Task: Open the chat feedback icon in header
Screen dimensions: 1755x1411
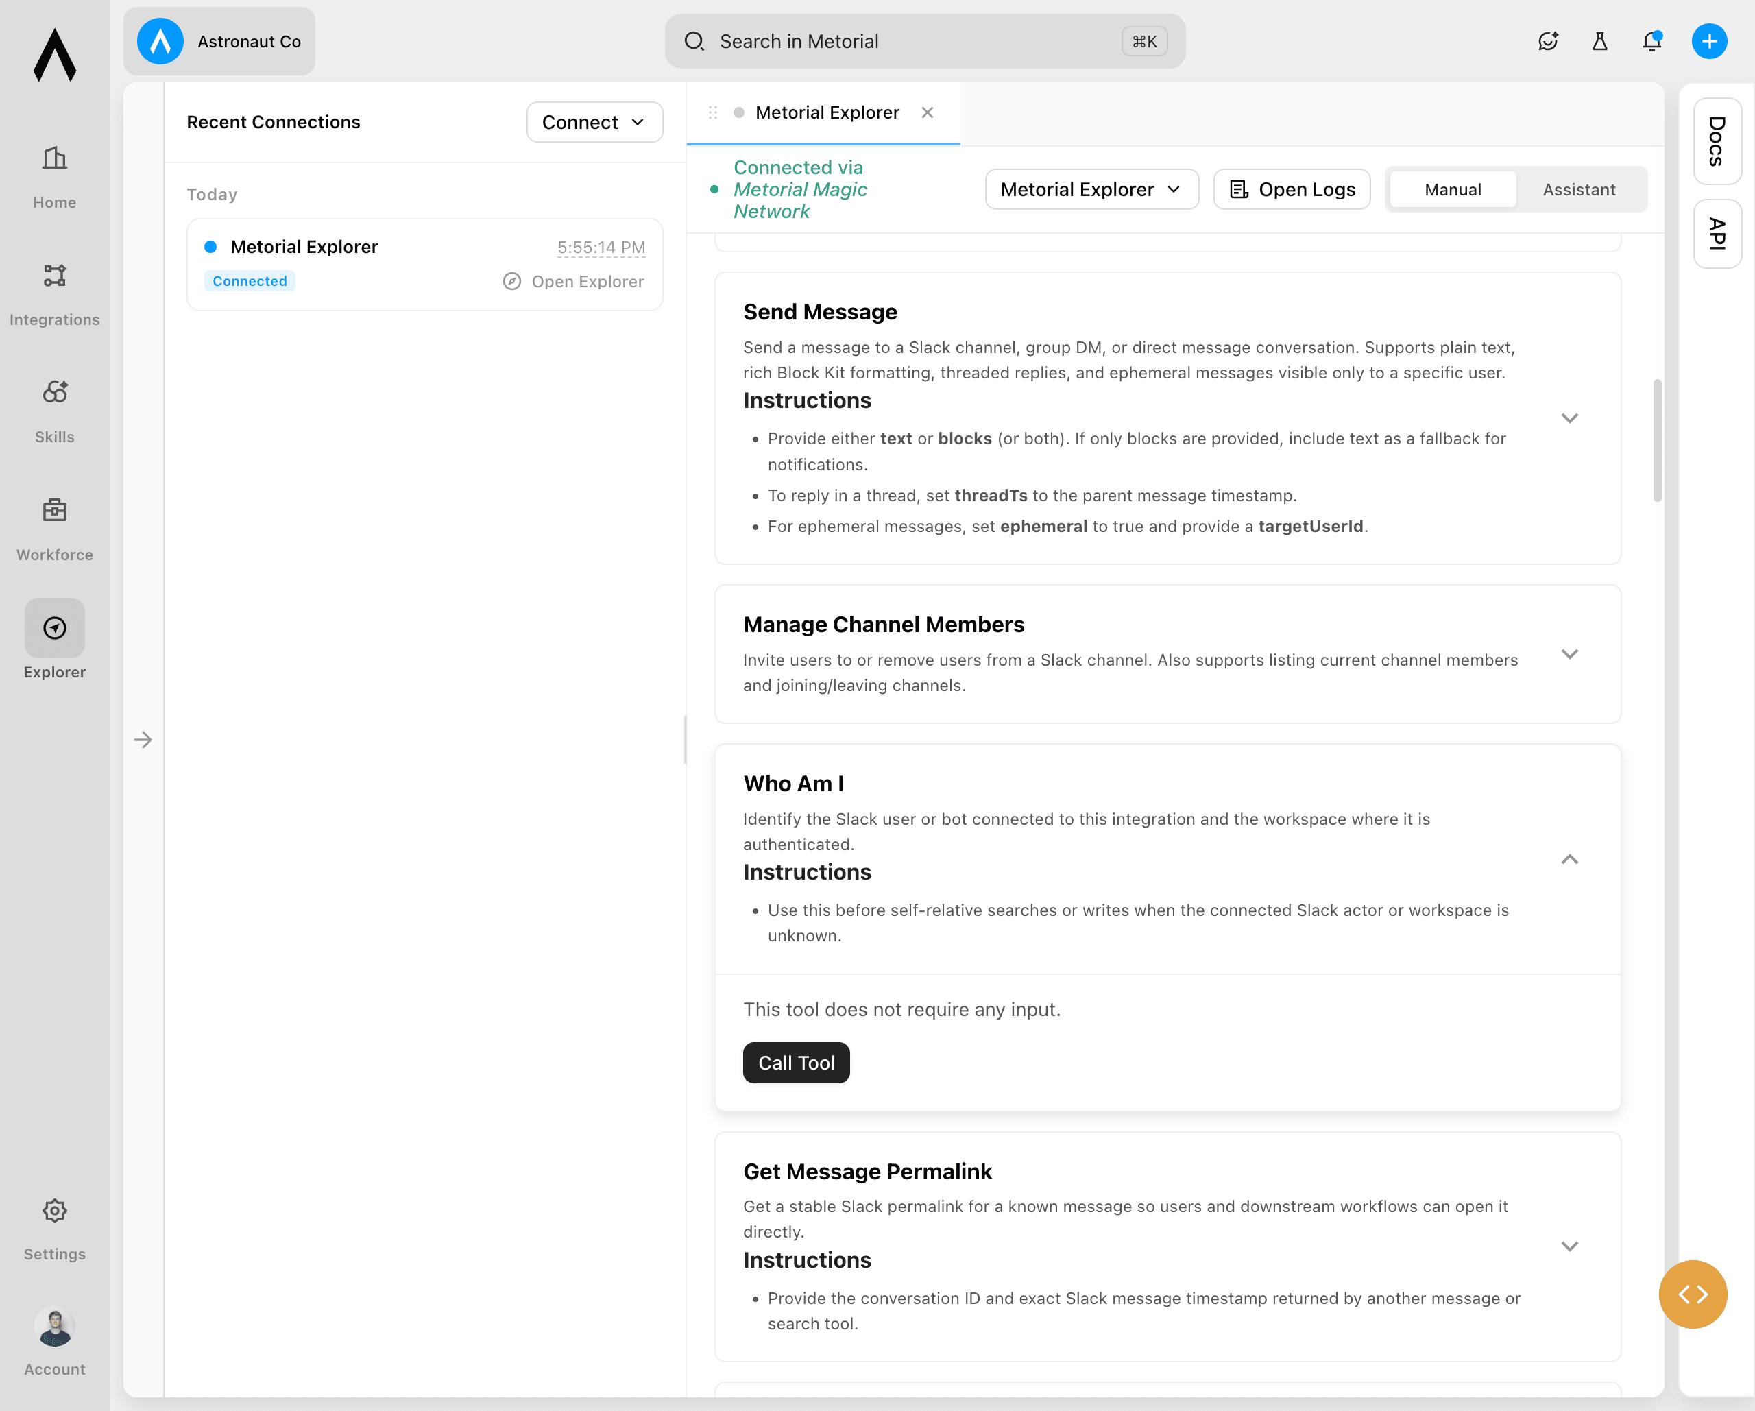Action: click(1547, 42)
